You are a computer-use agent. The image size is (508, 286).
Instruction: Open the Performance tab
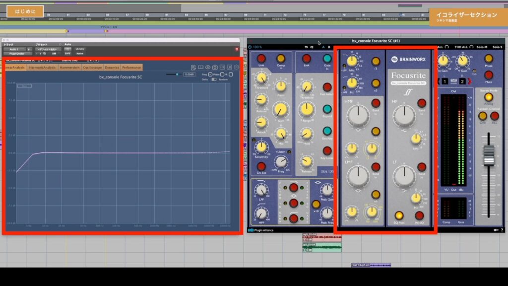[x=131, y=68]
